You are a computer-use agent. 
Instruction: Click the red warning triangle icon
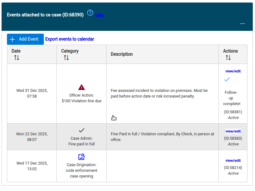[81, 87]
